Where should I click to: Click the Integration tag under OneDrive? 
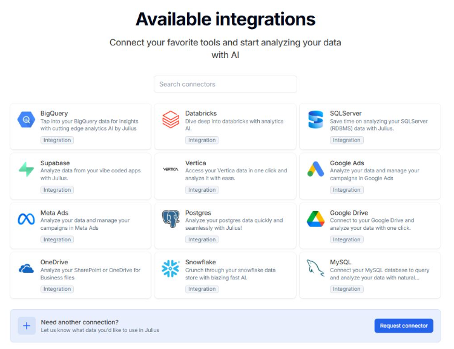[x=57, y=289]
